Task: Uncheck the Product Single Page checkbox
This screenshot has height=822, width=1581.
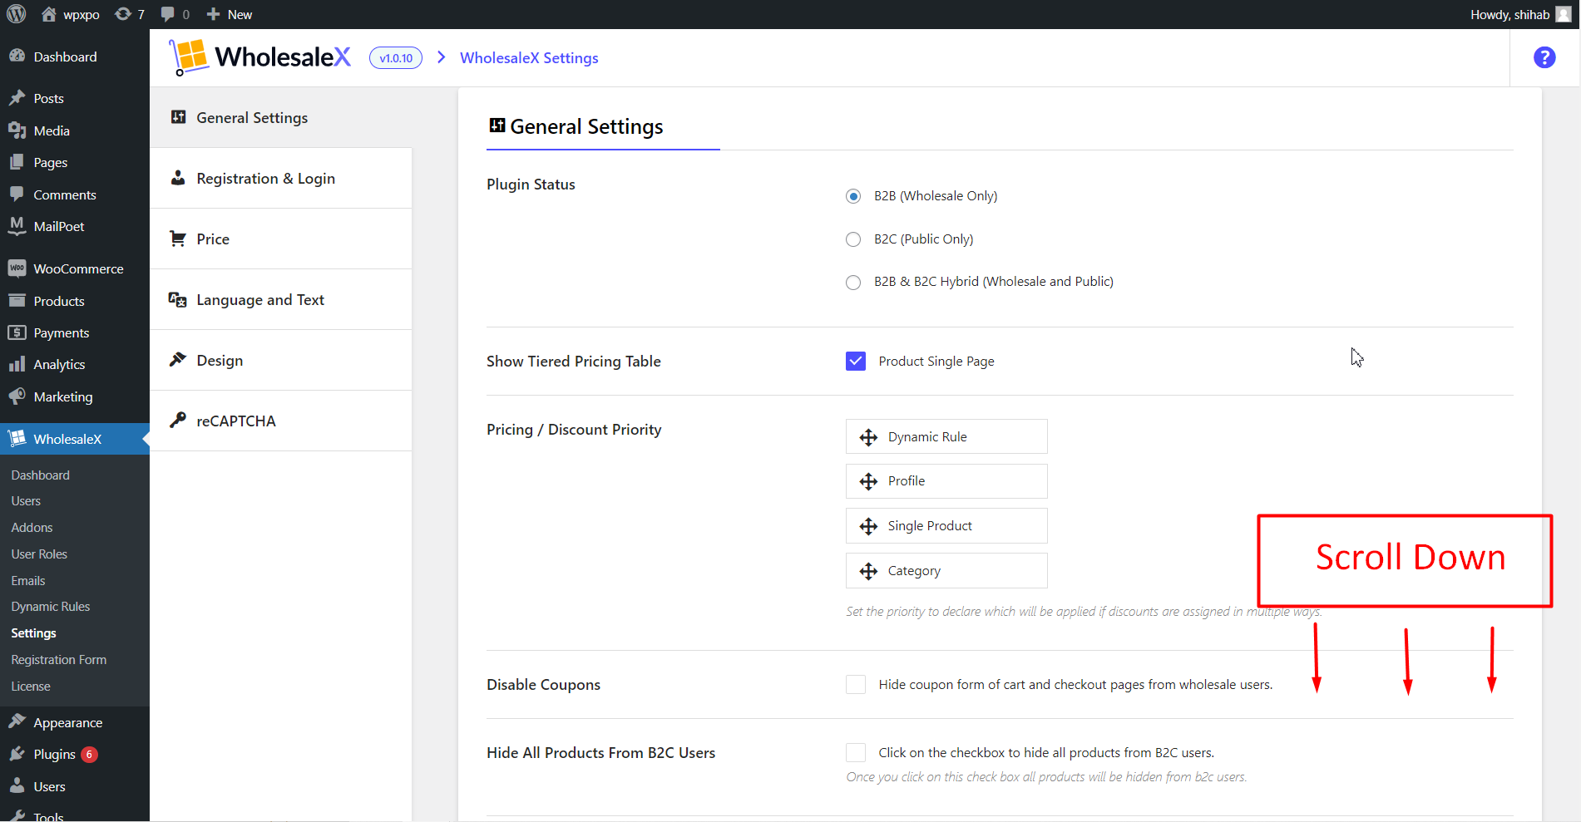Action: [x=856, y=361]
